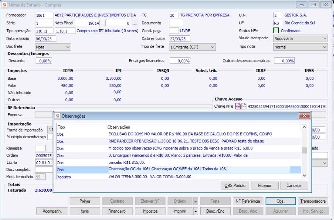Close the Observações dialog
Image resolution: width=334 pixels, height=220 pixels.
[x=304, y=116]
